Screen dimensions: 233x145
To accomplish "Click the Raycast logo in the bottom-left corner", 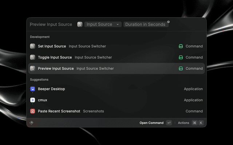I will [x=32, y=123].
